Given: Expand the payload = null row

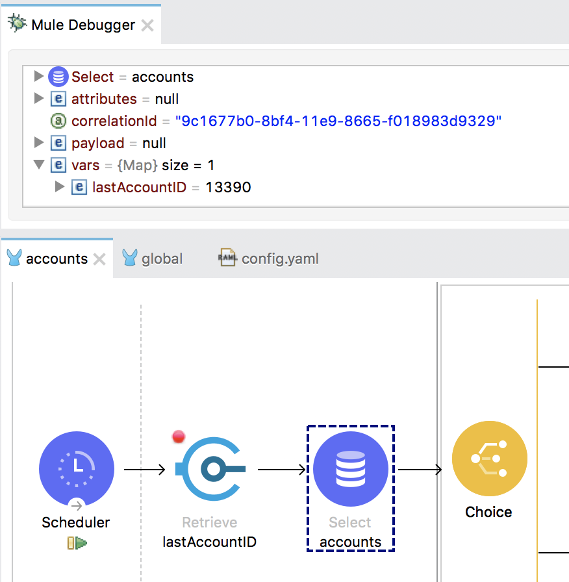Looking at the screenshot, I should [38, 142].
